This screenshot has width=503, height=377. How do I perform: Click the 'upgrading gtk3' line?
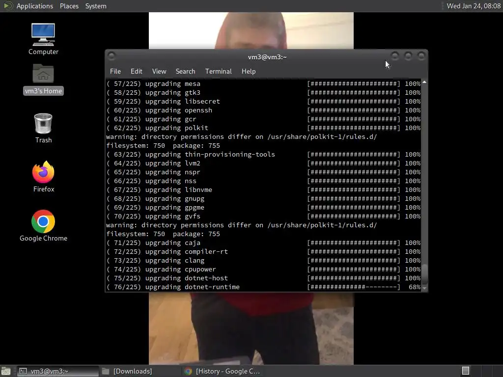point(263,93)
